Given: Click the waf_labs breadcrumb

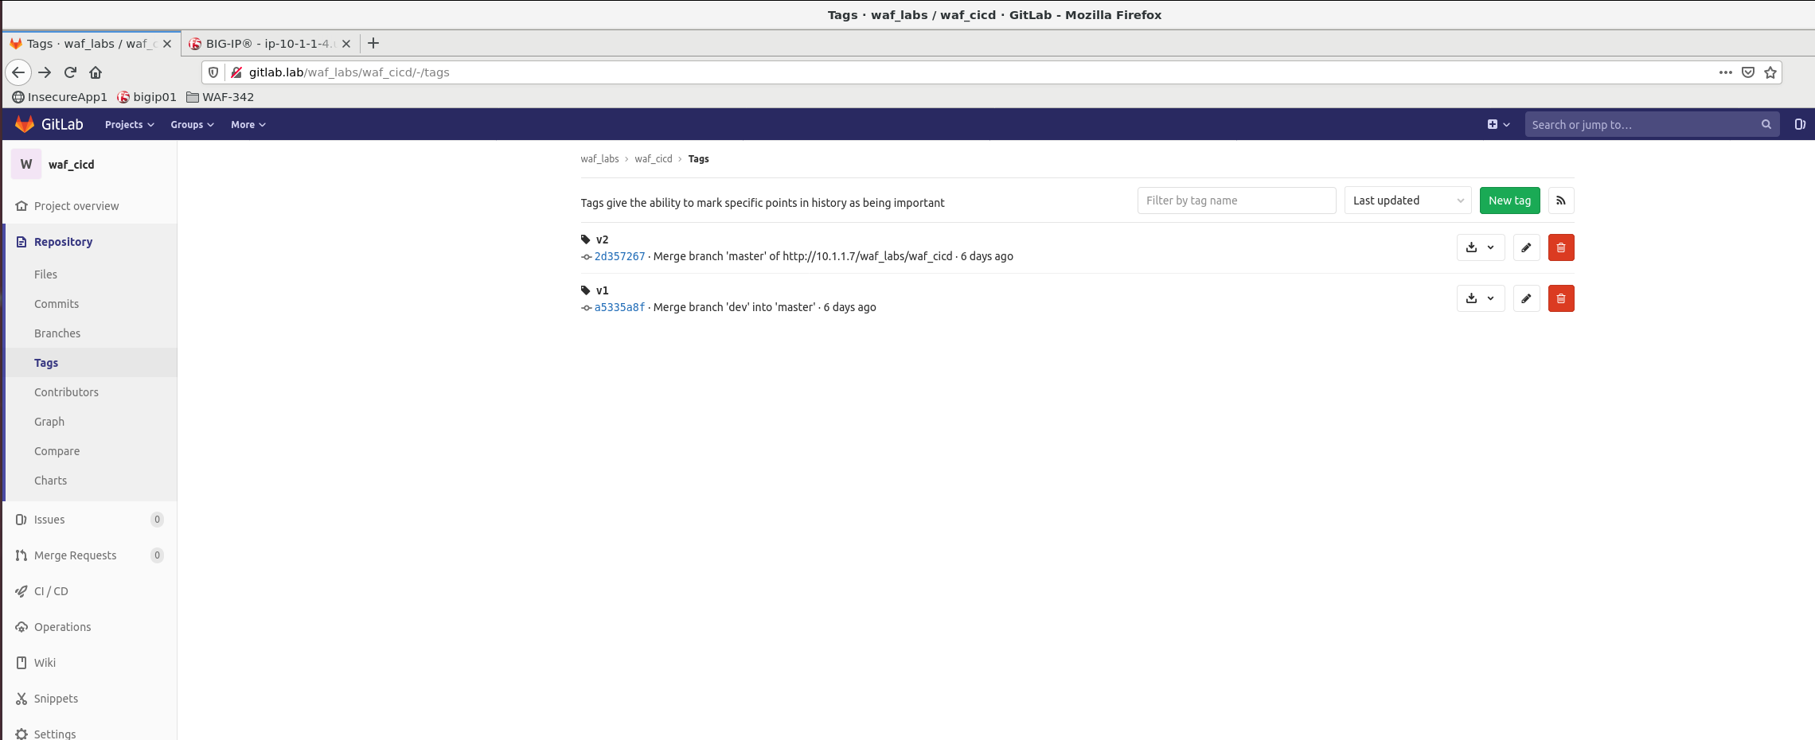Looking at the screenshot, I should coord(599,159).
